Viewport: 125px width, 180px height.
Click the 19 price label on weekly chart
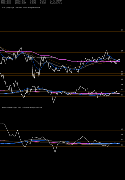(x=122, y=79)
